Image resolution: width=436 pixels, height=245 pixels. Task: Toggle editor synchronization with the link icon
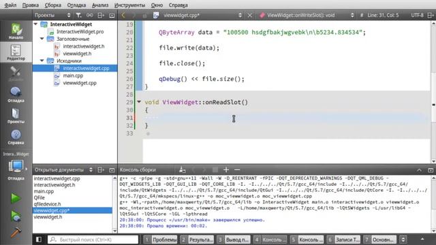pyautogui.click(x=90, y=15)
